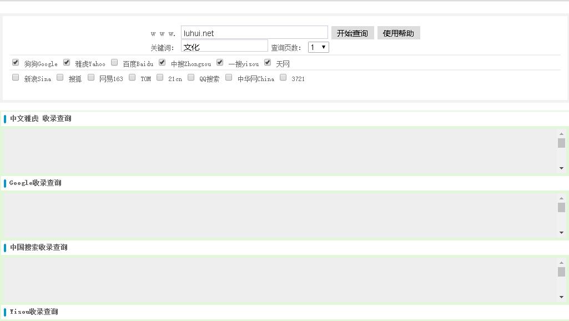Click the 中文雅虎 收录查询 heading
The image size is (569, 321).
(41, 118)
